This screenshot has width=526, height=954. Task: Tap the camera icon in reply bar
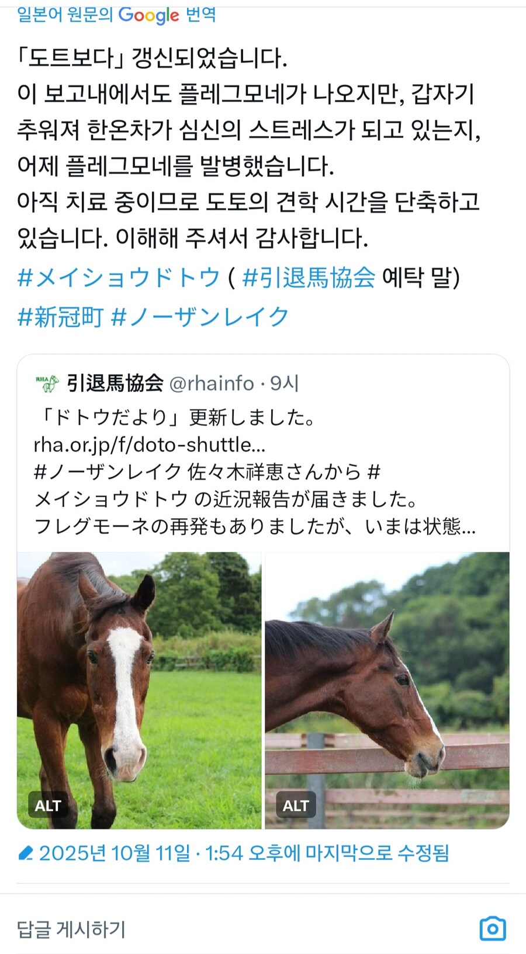(492, 928)
